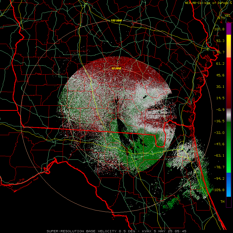Screen dimensions: 233x233
Task: Select the -94.2 scale value
Action: tap(219, 179)
